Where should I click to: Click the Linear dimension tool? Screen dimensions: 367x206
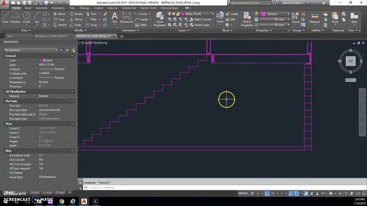pos(142,14)
